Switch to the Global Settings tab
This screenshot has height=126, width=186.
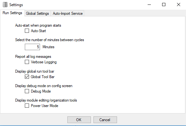[x=37, y=14]
